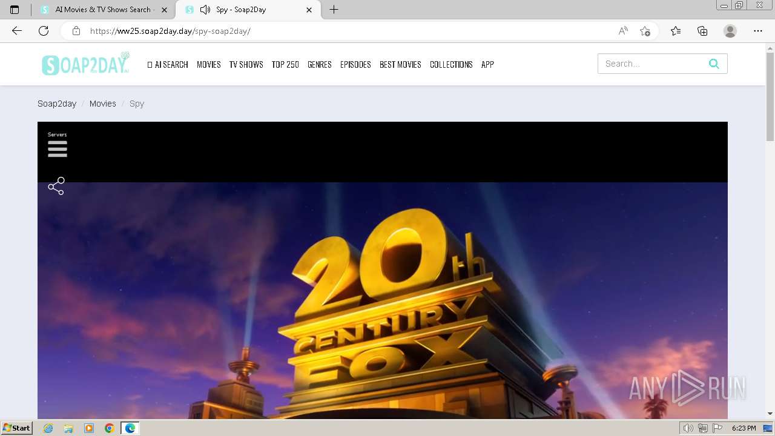Close the AI Movies & TV Shows tab
The image size is (775, 436).
tap(164, 10)
